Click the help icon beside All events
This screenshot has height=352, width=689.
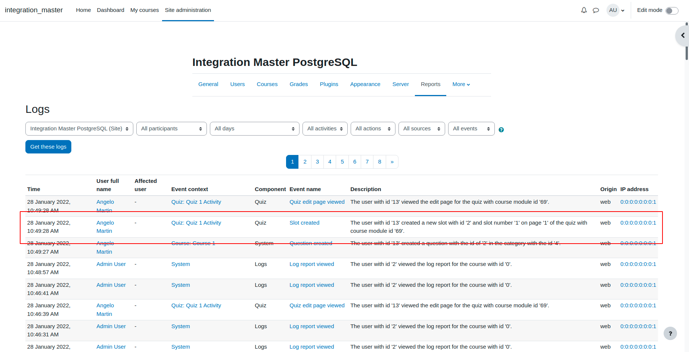pyautogui.click(x=501, y=130)
